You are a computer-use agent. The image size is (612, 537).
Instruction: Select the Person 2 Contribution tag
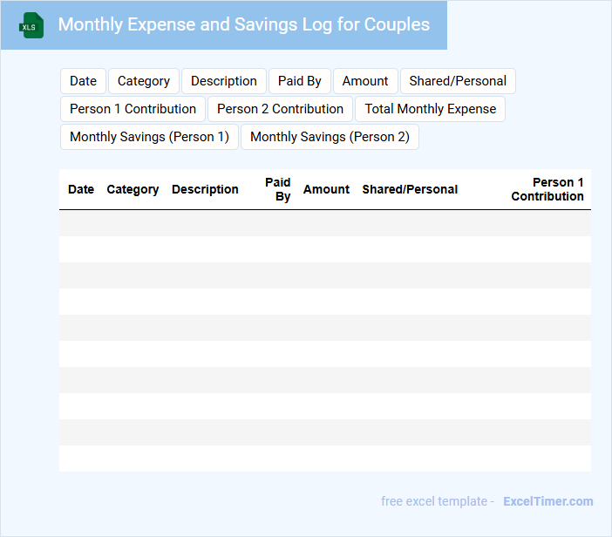tap(281, 109)
